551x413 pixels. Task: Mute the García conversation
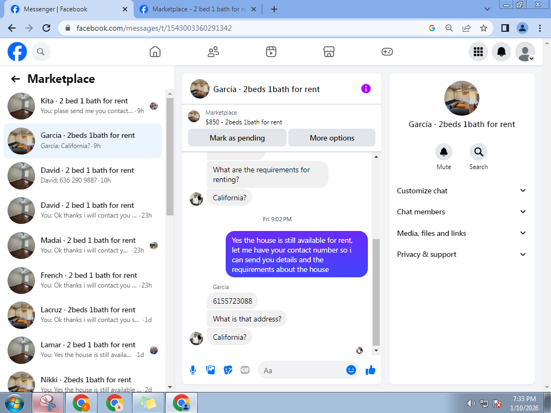(443, 152)
